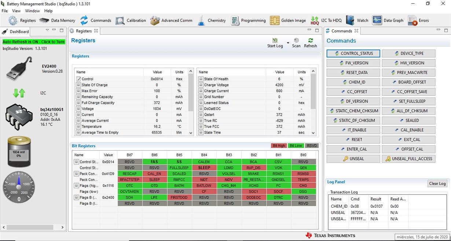Open the Commands toolbar item
451x241 pixels.
tap(96, 21)
